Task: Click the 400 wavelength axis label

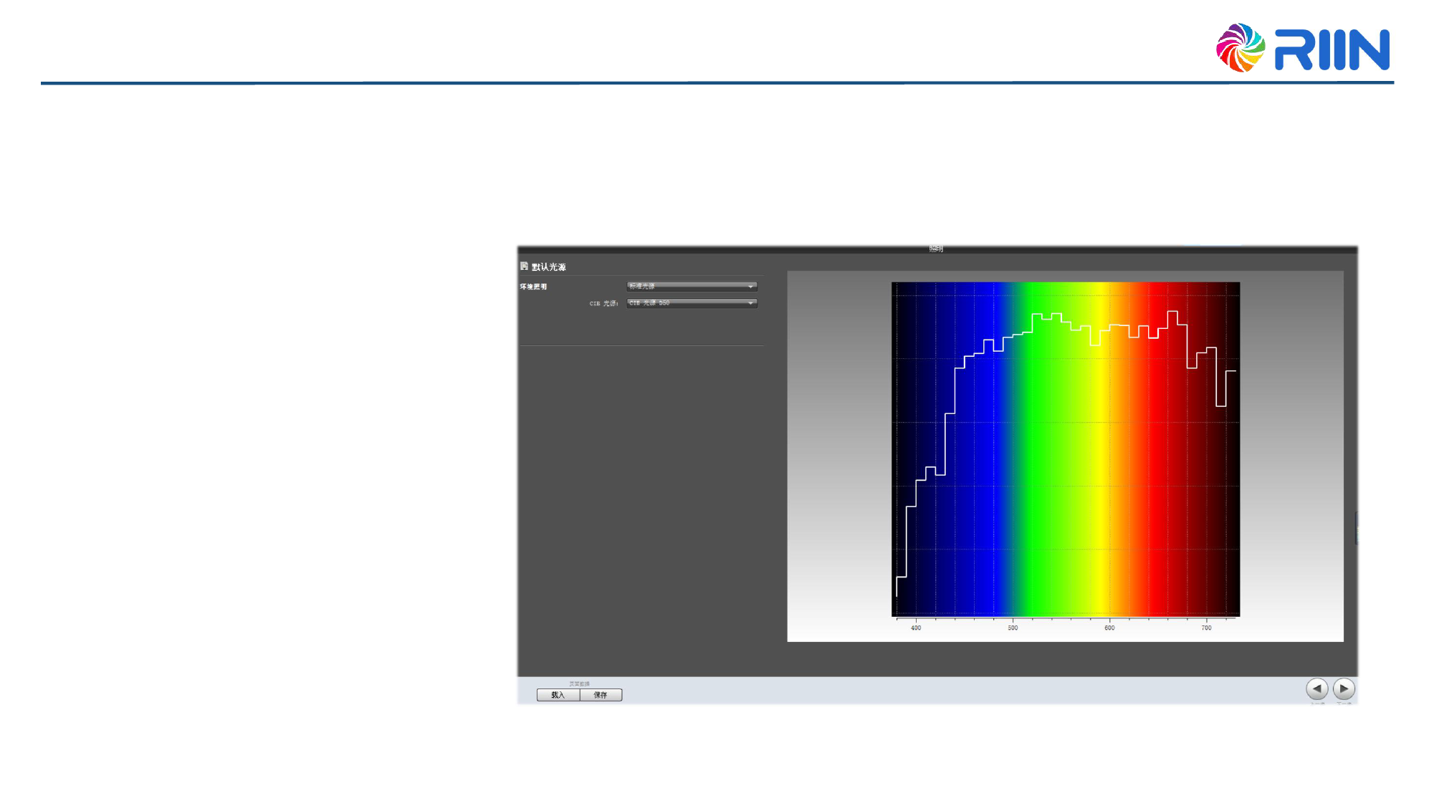Action: (916, 628)
